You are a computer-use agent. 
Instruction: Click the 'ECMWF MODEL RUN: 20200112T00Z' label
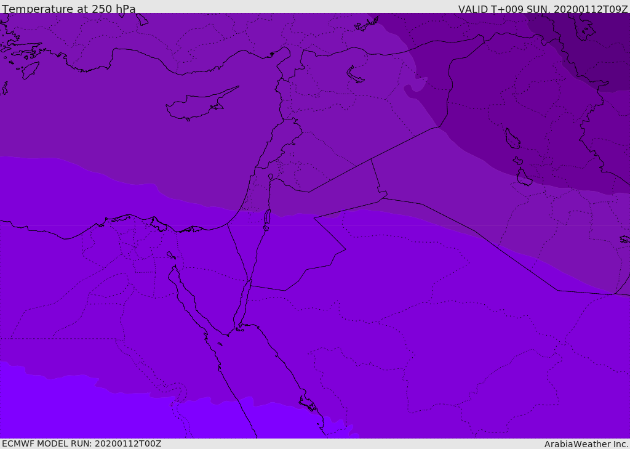82,443
